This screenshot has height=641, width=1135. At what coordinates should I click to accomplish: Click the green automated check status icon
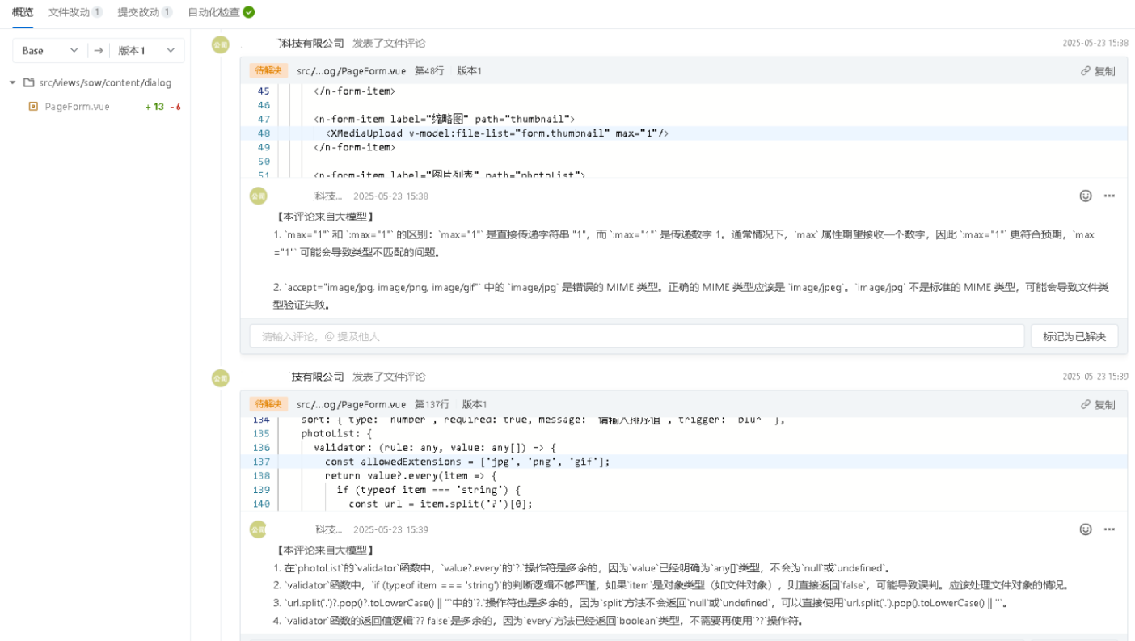pyautogui.click(x=249, y=12)
